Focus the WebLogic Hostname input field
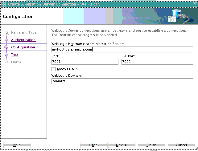This screenshot has width=198, height=151. click(x=122, y=49)
